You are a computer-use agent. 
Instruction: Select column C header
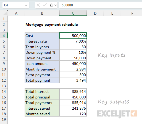point(73,13)
